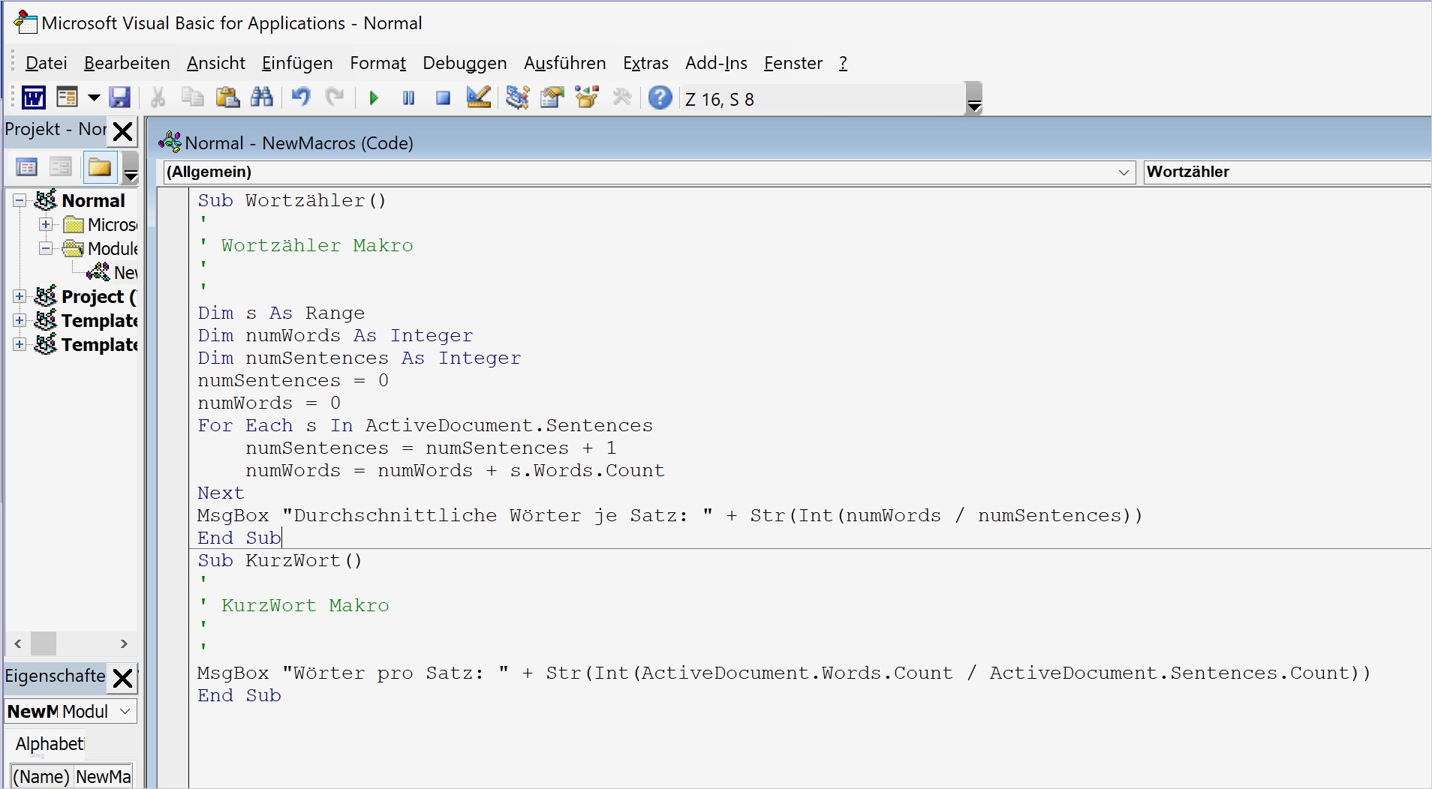1432x789 pixels.
Task: Cut selection with the scissors icon
Action: click(158, 98)
